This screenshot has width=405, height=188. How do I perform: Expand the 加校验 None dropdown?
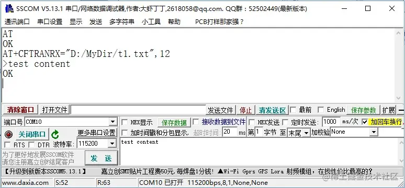point(374,133)
